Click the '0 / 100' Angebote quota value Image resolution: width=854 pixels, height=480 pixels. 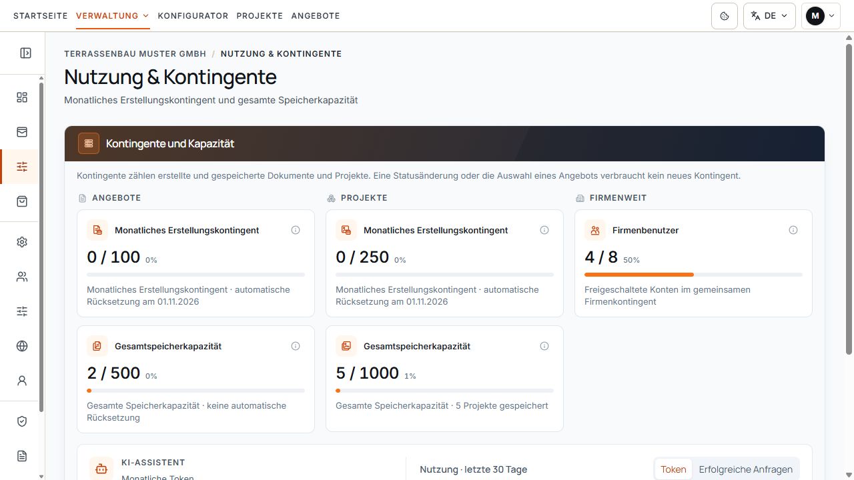click(x=113, y=257)
